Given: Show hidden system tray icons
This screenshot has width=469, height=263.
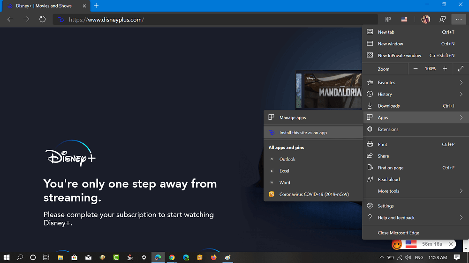Looking at the screenshot, I should (x=382, y=257).
